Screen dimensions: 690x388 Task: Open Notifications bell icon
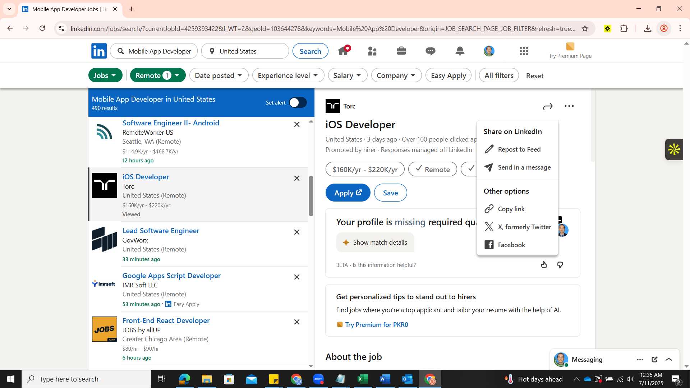[460, 51]
